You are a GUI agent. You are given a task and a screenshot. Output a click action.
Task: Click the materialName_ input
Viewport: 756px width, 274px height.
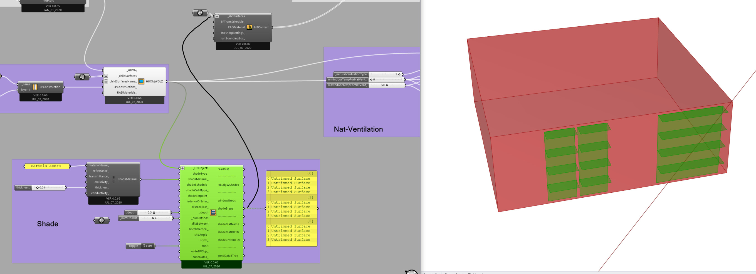tap(99, 165)
